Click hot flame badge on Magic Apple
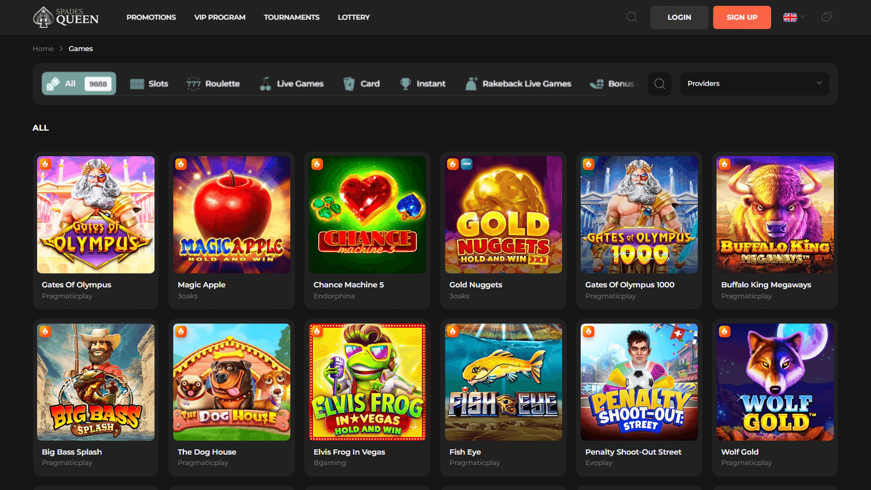This screenshot has height=490, width=871. pos(181,164)
